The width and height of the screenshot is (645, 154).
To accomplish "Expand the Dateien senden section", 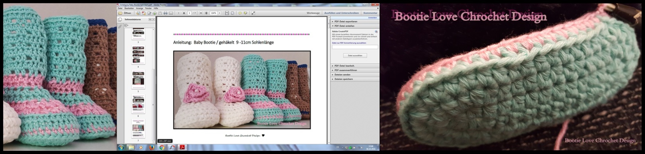I will tap(342, 75).
